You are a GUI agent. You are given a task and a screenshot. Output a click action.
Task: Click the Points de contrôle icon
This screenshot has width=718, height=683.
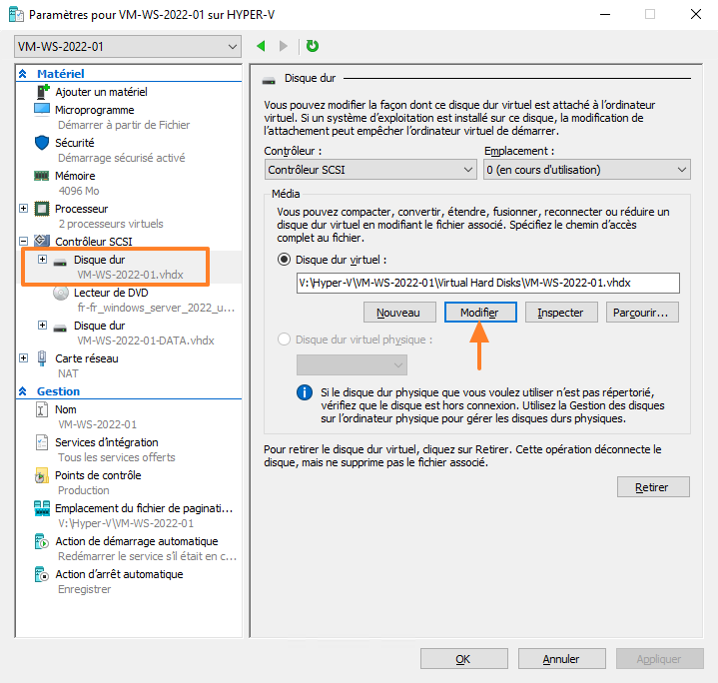click(42, 475)
